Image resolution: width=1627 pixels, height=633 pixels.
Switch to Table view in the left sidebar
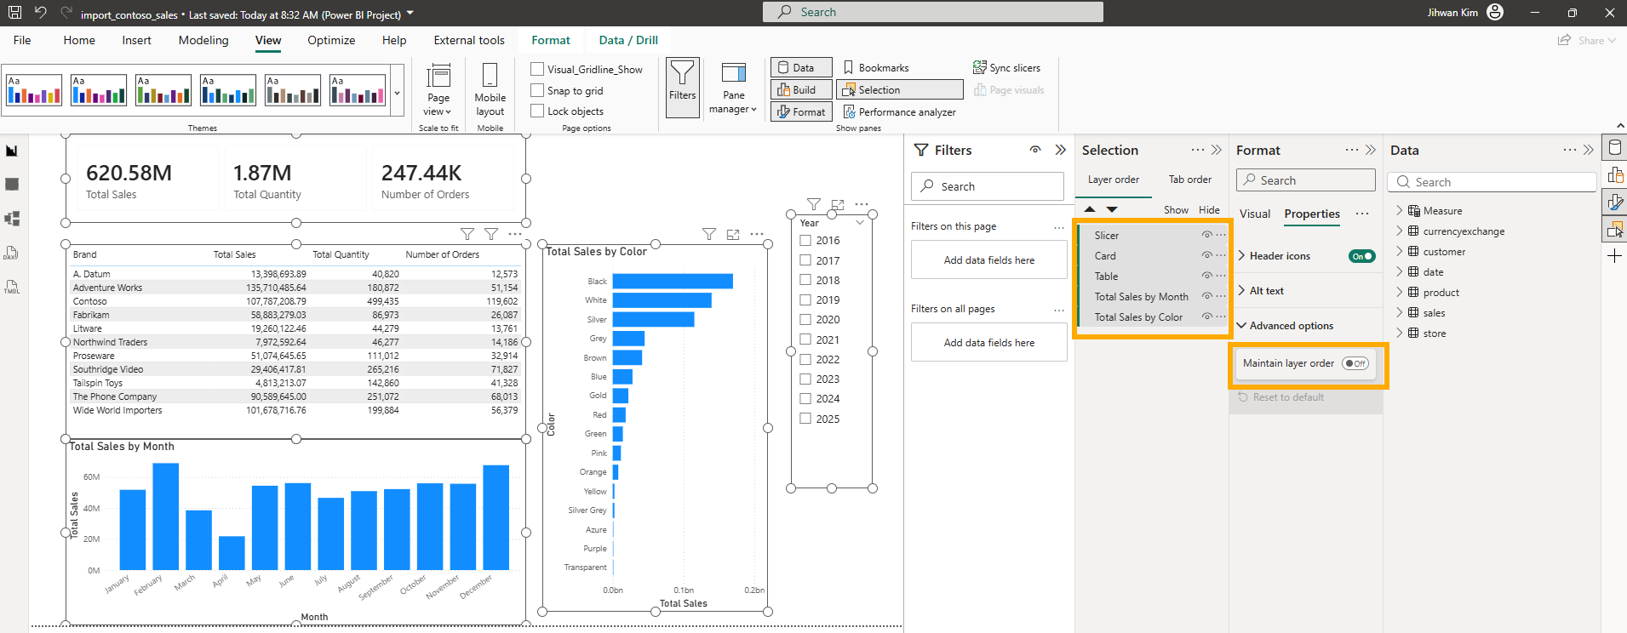[12, 185]
